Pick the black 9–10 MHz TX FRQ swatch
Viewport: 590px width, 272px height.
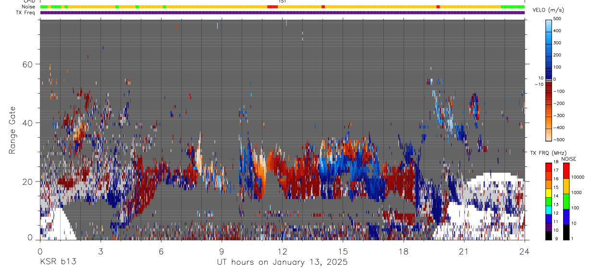(548, 235)
